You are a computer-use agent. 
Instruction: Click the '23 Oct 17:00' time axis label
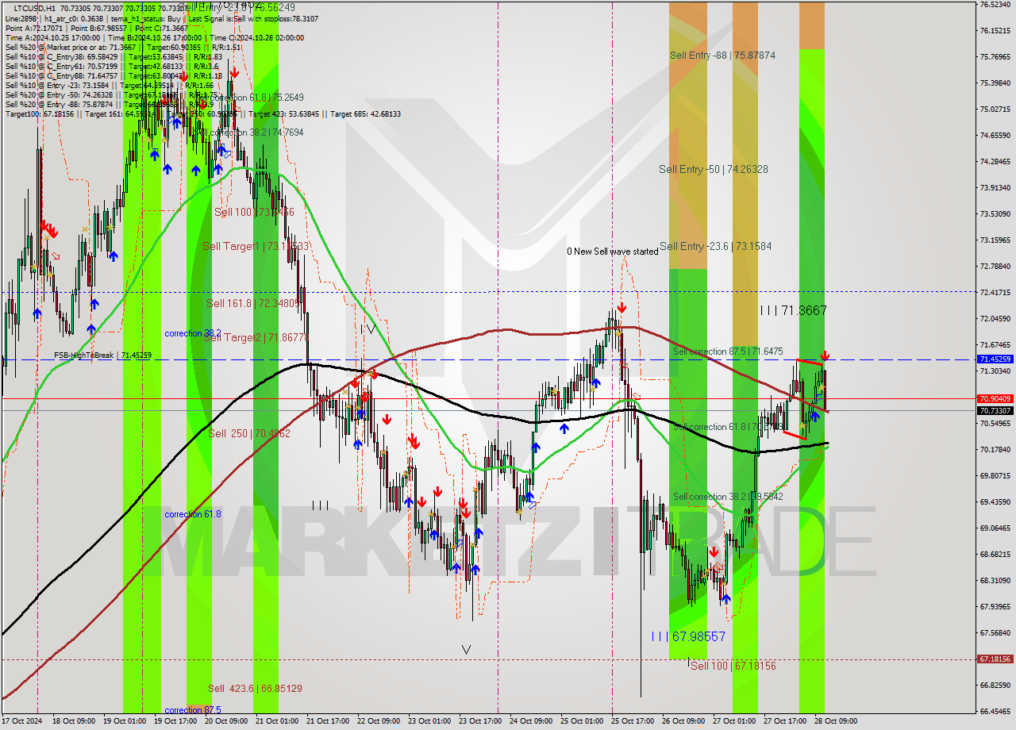pos(479,721)
